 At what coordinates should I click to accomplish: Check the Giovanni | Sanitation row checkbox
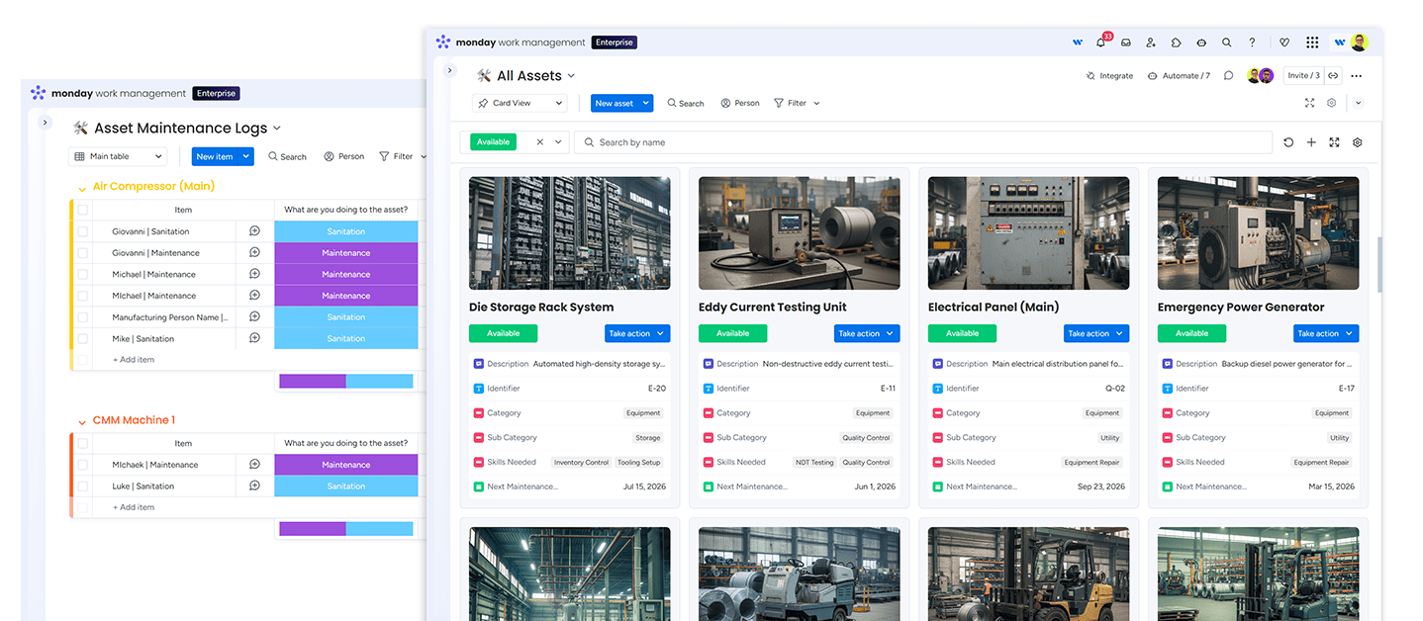83,231
